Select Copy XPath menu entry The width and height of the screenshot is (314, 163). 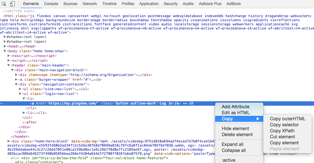tap(282, 131)
